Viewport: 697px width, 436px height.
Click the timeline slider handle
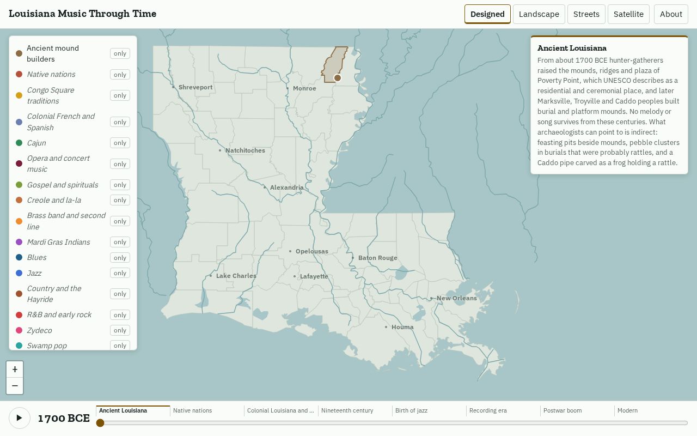(100, 423)
